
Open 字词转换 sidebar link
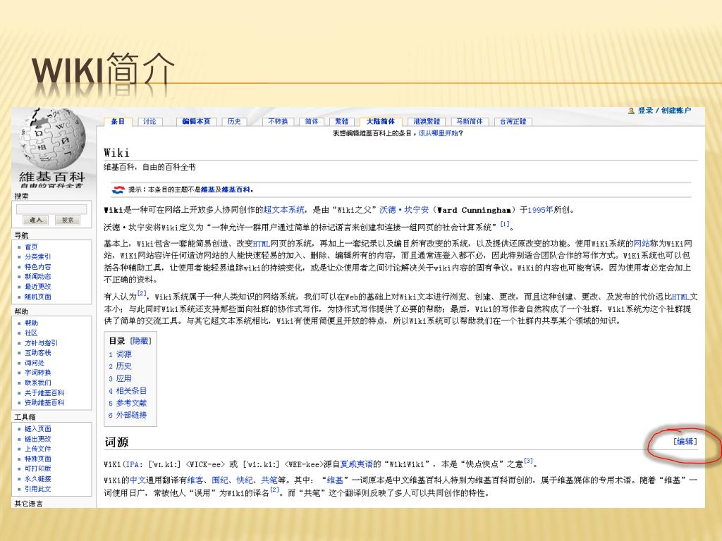pos(38,373)
